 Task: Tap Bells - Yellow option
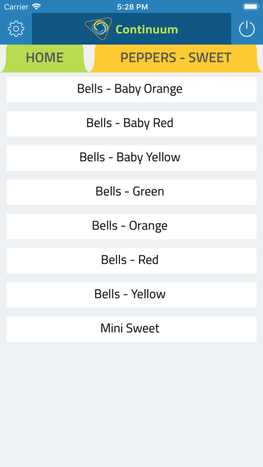(131, 295)
